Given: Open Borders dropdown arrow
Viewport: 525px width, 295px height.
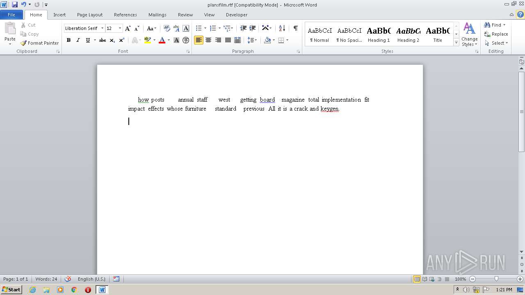Looking at the screenshot, I should [287, 40].
